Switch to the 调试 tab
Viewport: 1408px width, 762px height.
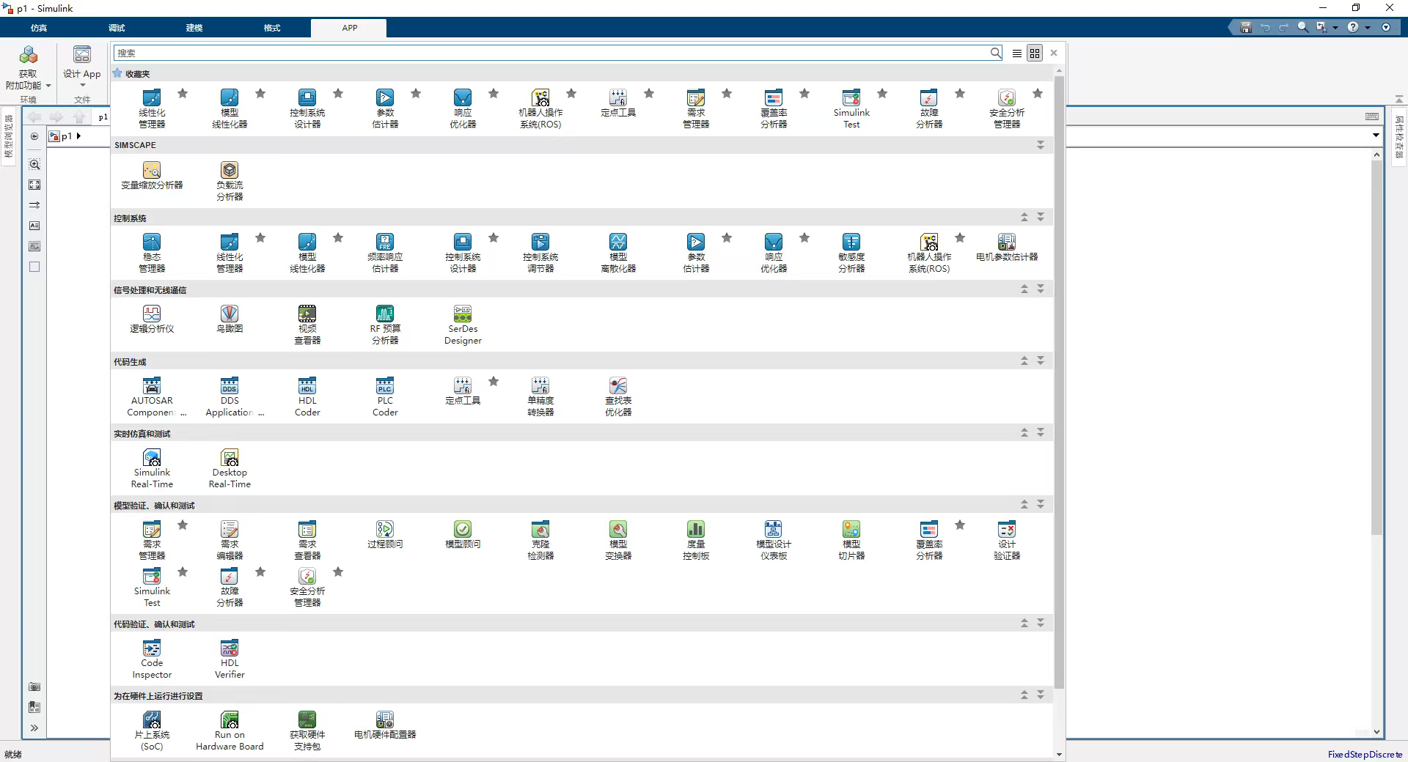pyautogui.click(x=117, y=28)
